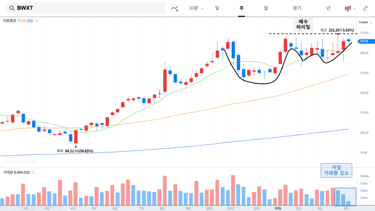Toggle the 10-period moving average label
Image resolution: width=375 pixels, height=211 pixels.
[x=19, y=21]
